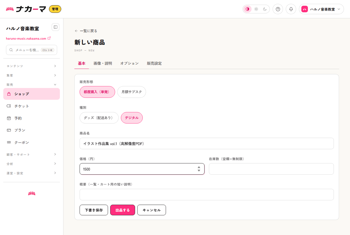This screenshot has height=235, width=350.
Task: Click external link icon beside haruno-music URL
Action: coord(49,38)
